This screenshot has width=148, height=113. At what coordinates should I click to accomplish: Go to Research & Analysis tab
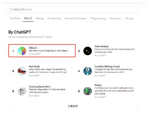76,18
